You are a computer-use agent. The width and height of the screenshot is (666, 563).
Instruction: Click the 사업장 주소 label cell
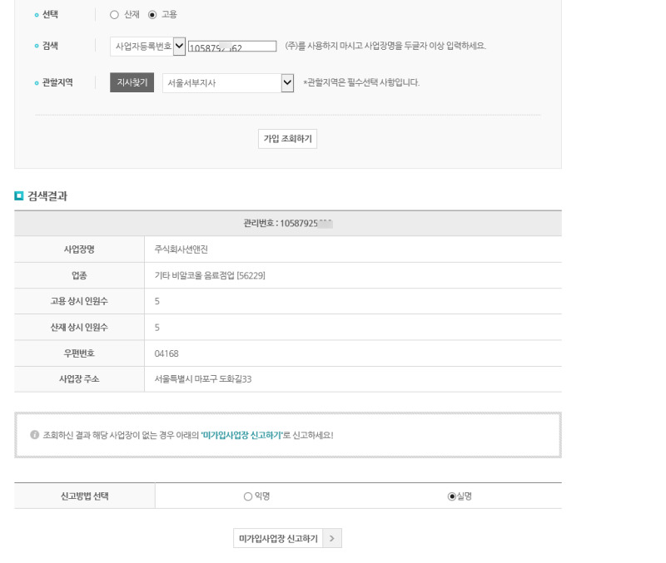point(79,379)
